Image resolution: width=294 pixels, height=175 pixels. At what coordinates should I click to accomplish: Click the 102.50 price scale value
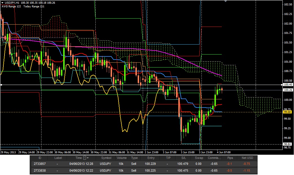pos(288,5)
